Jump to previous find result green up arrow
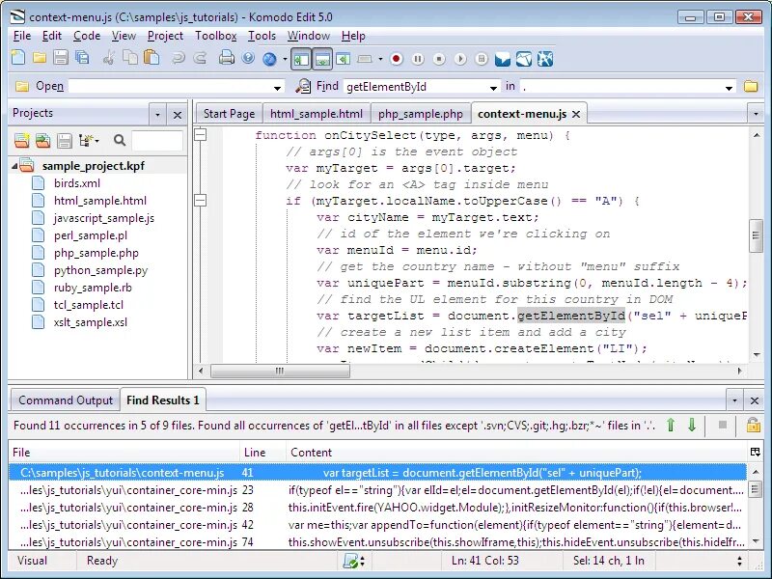772x579 pixels. click(671, 425)
